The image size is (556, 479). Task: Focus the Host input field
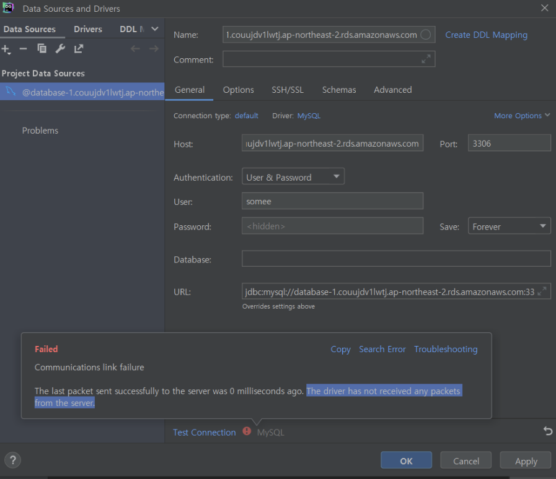(332, 143)
